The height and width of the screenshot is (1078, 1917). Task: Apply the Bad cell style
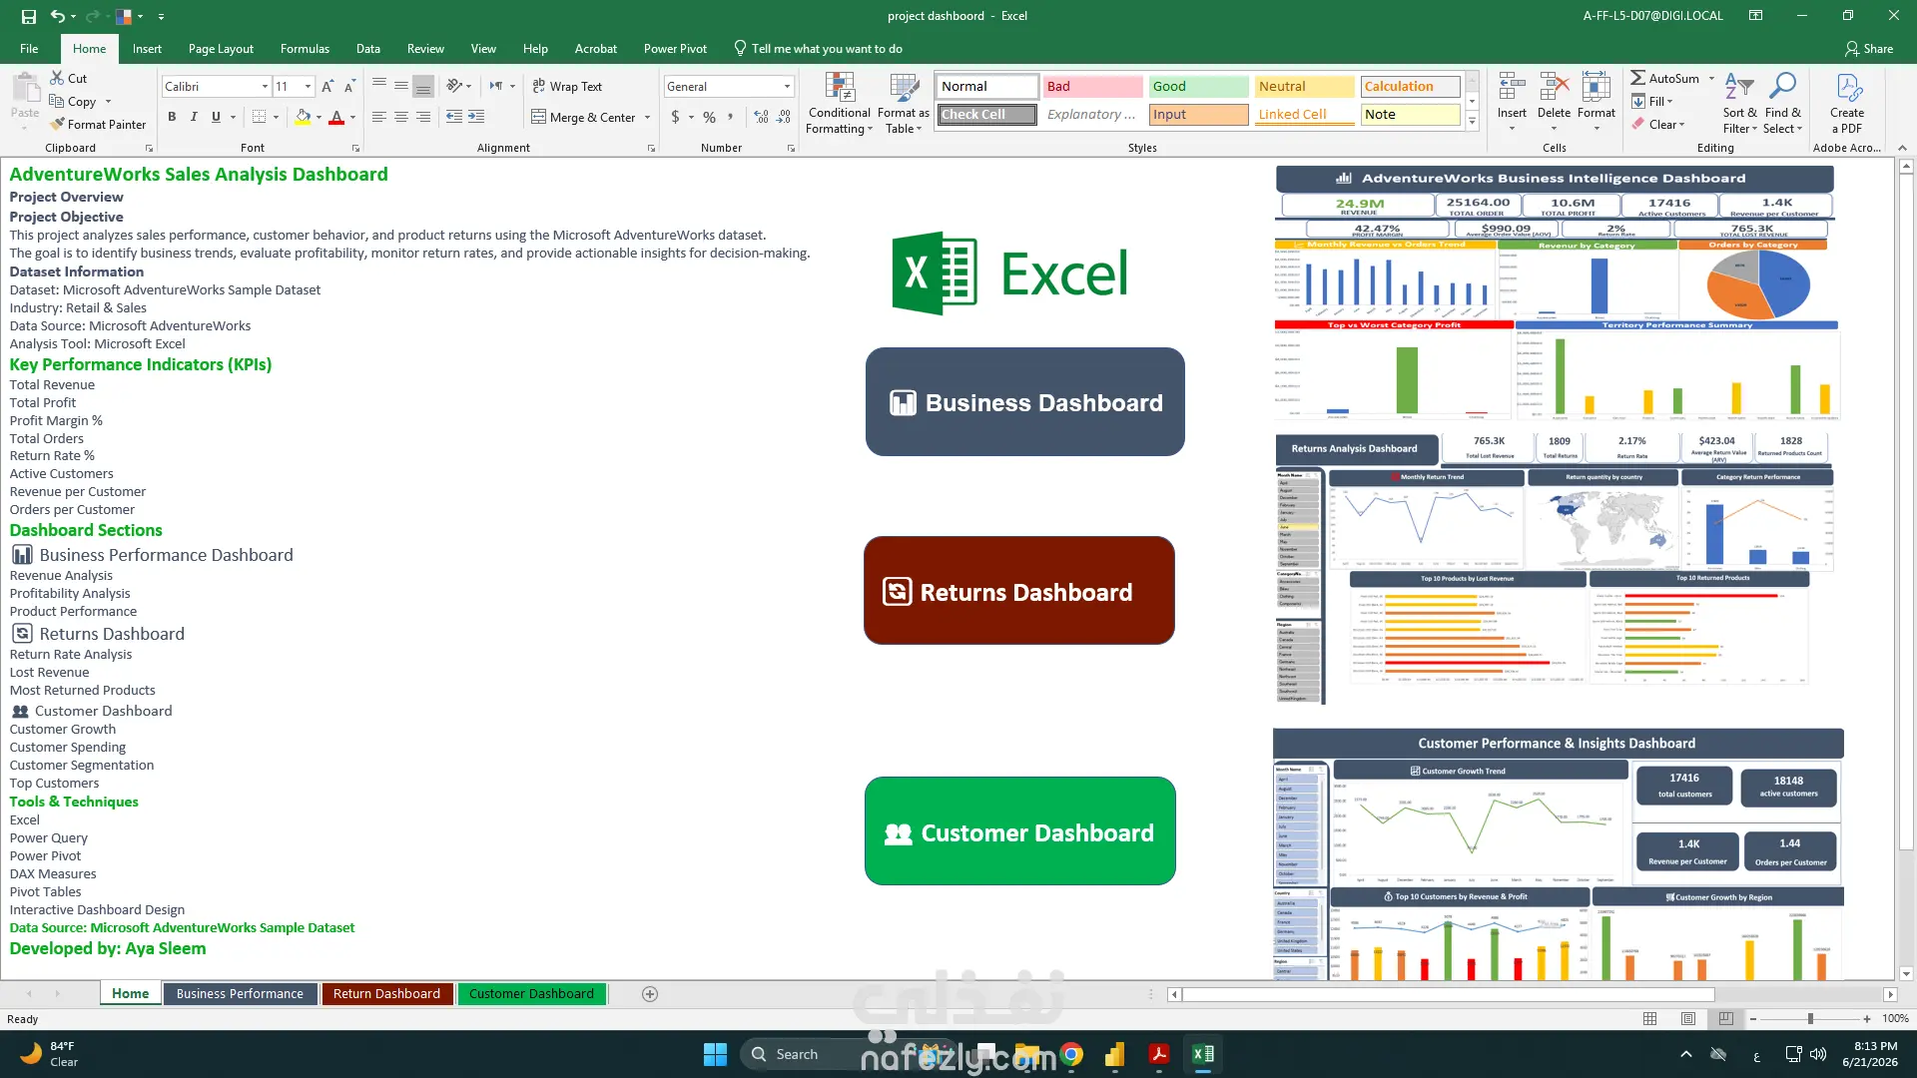(1092, 87)
